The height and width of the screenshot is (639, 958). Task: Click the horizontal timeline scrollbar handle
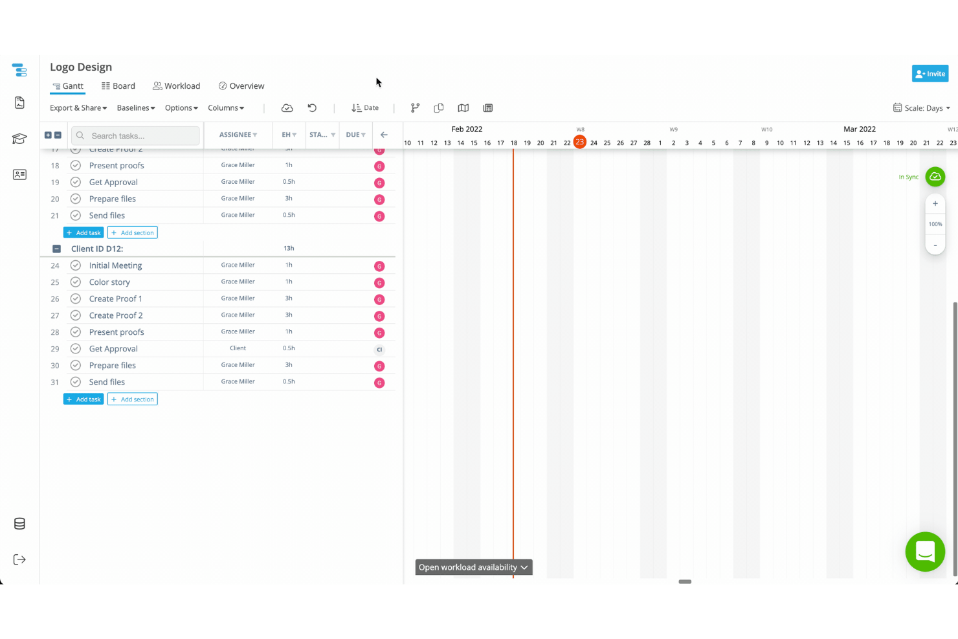coord(685,581)
